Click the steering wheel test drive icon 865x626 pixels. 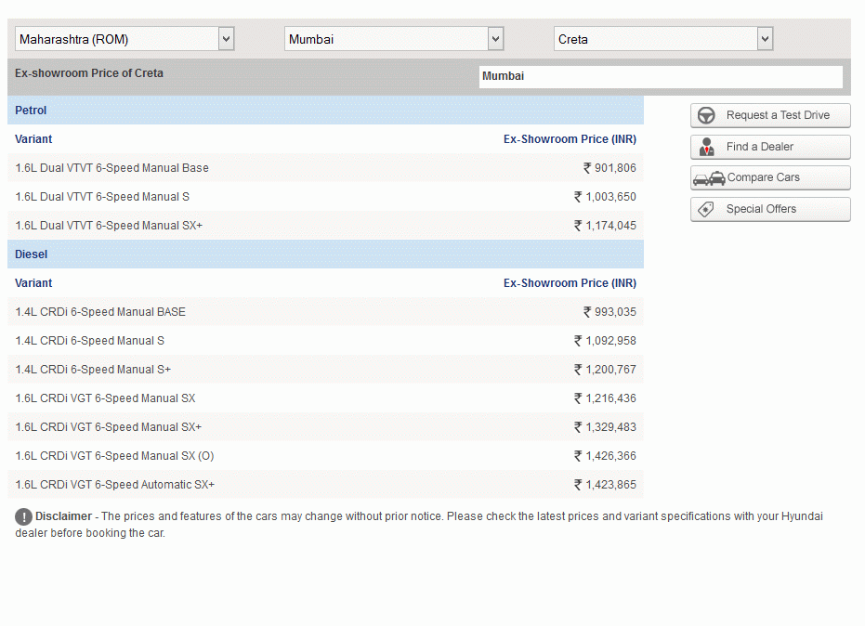[x=706, y=115]
